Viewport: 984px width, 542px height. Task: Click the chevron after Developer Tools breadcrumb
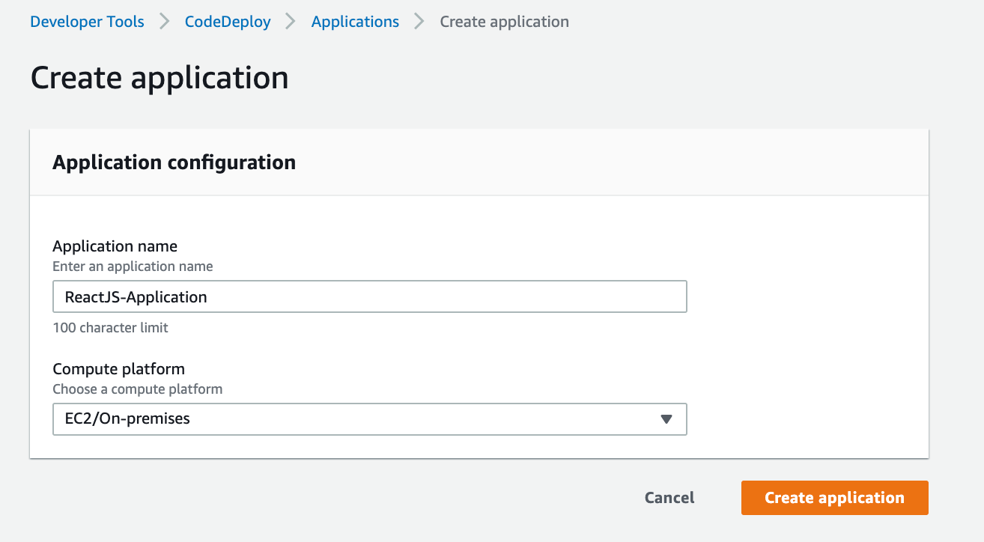tap(165, 22)
